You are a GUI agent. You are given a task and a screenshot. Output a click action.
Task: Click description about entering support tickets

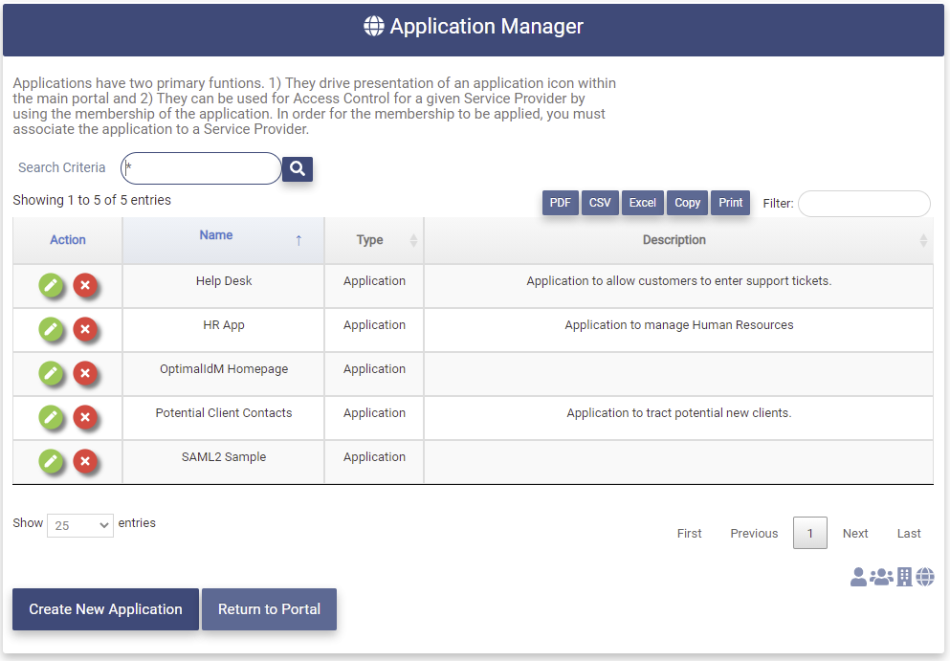click(x=678, y=280)
